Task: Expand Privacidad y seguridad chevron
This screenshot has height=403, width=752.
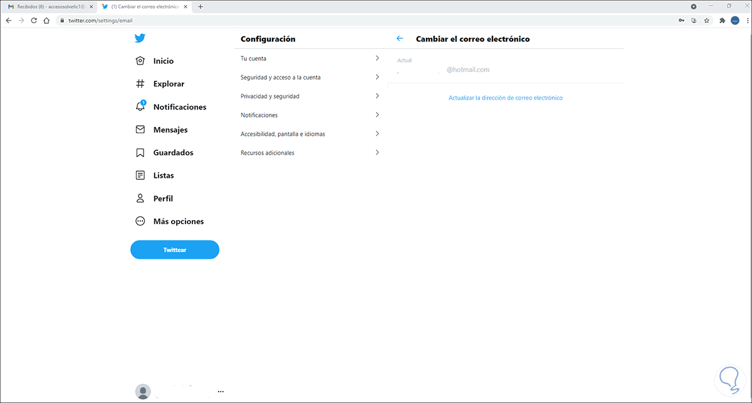Action: tap(377, 96)
